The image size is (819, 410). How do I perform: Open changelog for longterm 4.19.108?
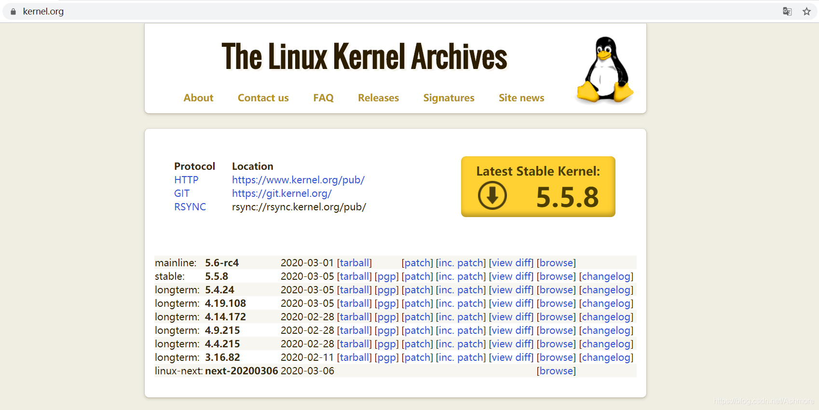point(606,303)
